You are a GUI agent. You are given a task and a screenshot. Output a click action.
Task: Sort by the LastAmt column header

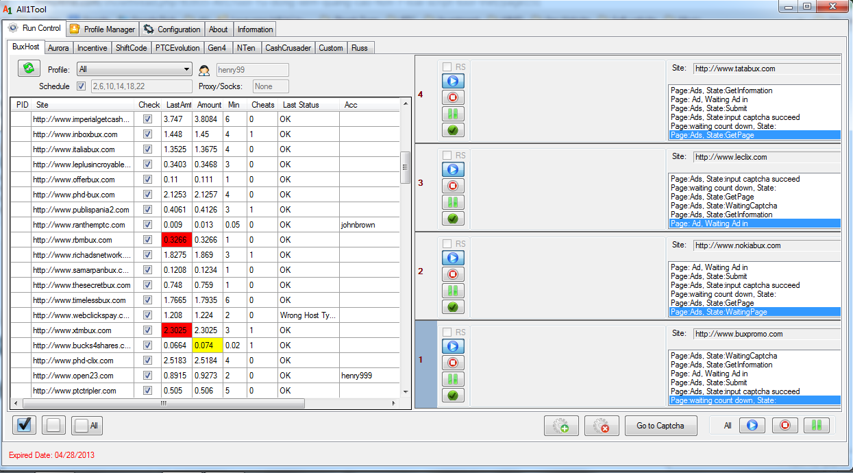[177, 105]
